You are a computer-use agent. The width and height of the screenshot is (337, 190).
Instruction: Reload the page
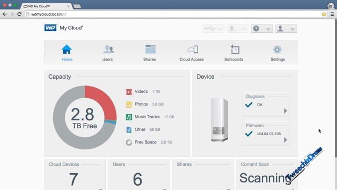coord(19,14)
